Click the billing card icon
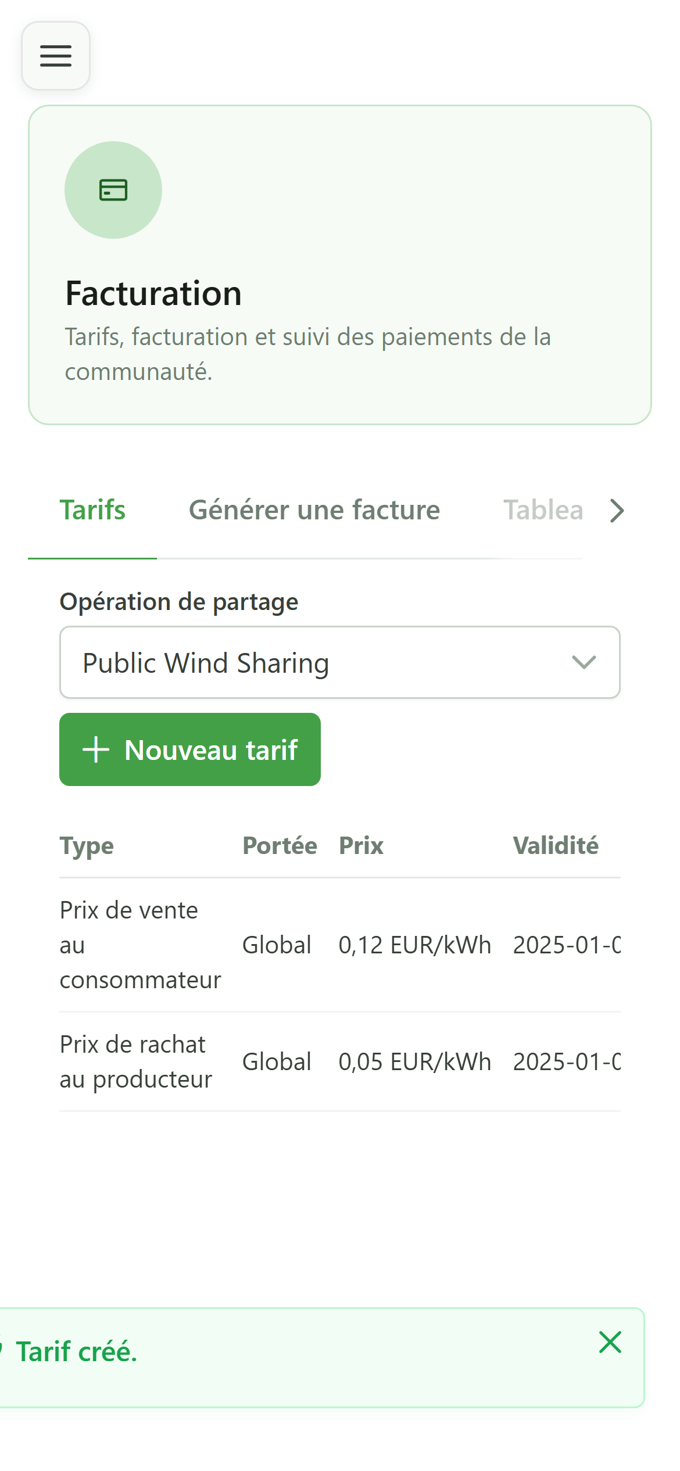The image size is (680, 1471). [113, 190]
